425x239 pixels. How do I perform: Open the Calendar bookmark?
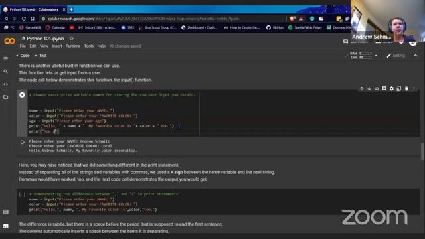[x=56, y=27]
